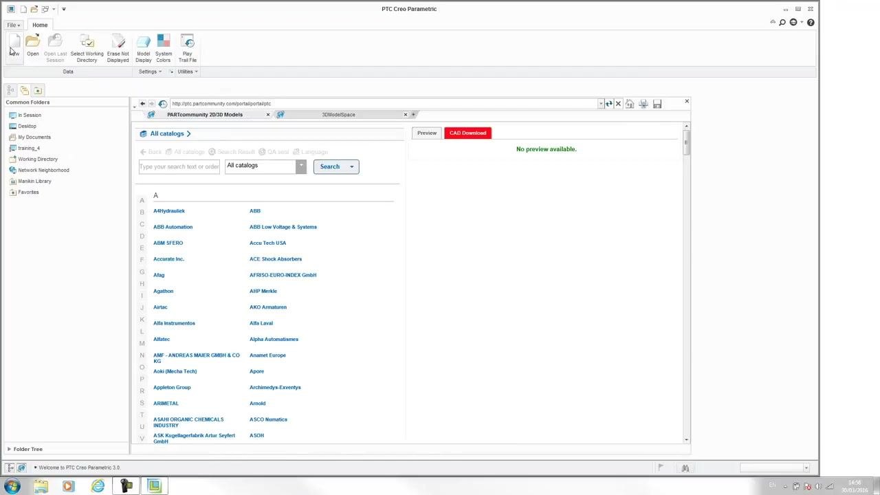This screenshot has height=495, width=880.
Task: Open Internet Explorer from the taskbar
Action: coord(98,487)
